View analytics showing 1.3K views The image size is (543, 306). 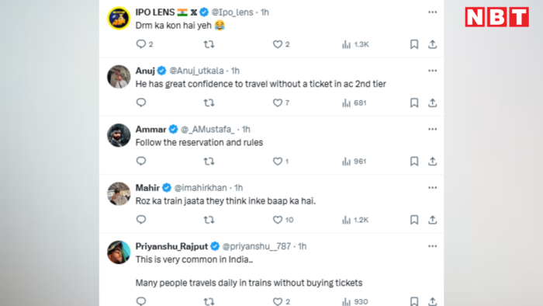coord(355,44)
